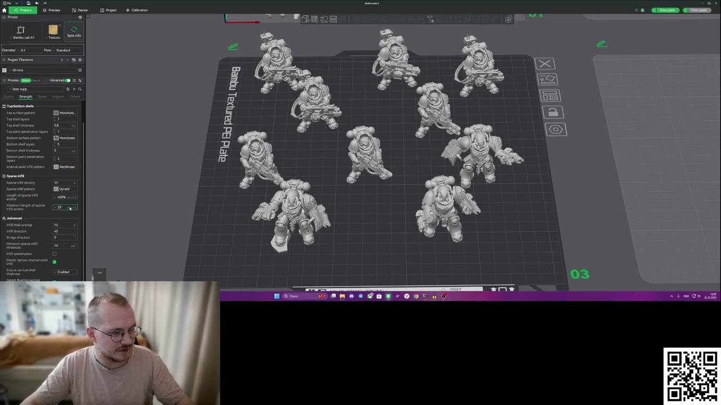Open Bottom surface pattern Monotonic dropdown

click(65, 138)
